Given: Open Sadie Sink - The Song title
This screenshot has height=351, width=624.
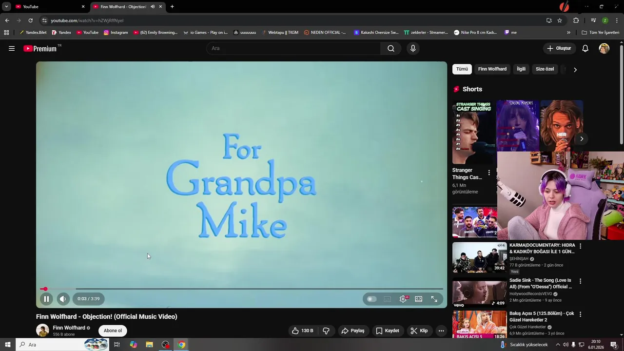Looking at the screenshot, I should pos(541,284).
